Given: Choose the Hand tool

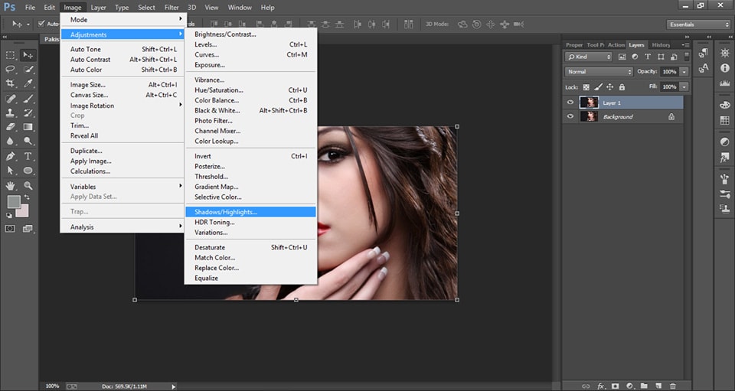Looking at the screenshot, I should 11,185.
